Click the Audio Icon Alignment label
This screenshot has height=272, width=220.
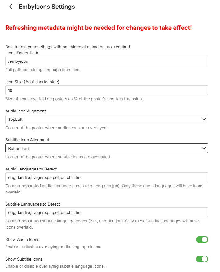point(26,111)
